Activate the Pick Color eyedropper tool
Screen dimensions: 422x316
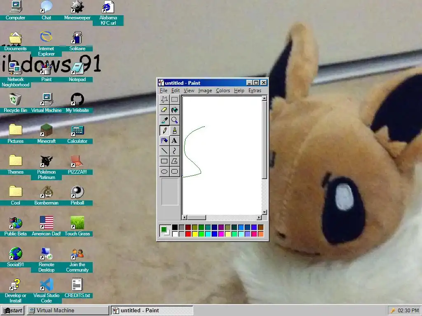164,120
